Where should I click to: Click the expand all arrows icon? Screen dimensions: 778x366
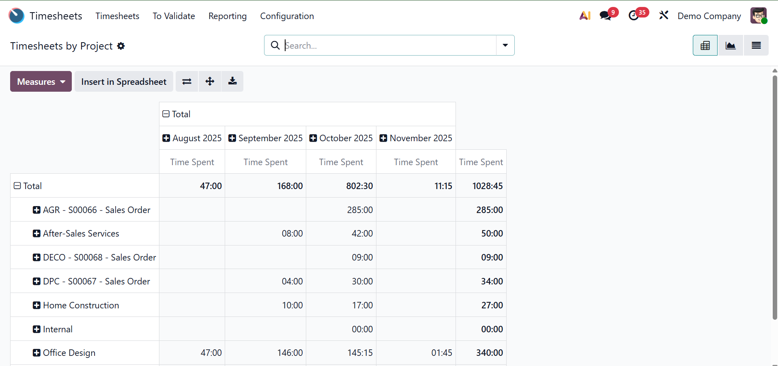[x=210, y=82]
